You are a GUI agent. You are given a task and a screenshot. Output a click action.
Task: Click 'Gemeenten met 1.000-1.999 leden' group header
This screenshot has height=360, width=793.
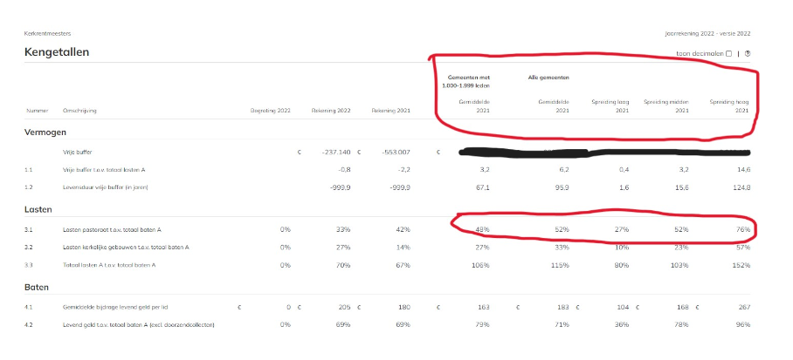[x=468, y=81]
